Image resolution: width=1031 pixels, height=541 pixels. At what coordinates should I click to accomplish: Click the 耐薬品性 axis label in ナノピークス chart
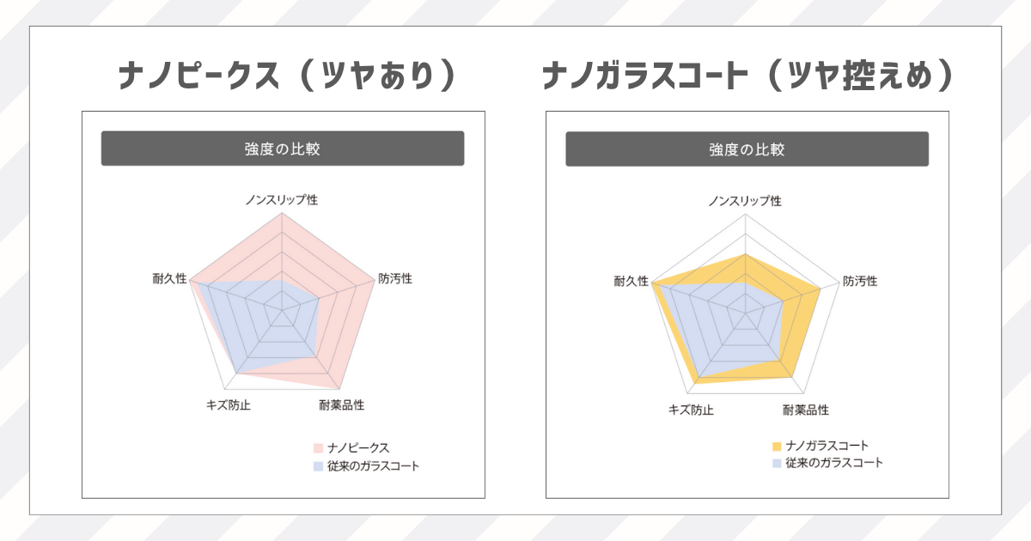click(x=341, y=404)
